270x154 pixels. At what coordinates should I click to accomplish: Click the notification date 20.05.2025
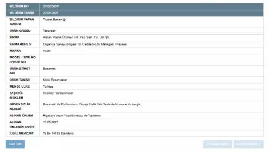[x=50, y=13]
